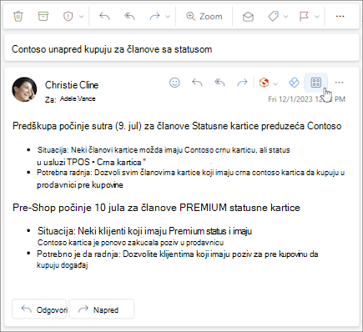Open Christie Cline's profile picture
This screenshot has width=363, height=332.
(x=24, y=89)
